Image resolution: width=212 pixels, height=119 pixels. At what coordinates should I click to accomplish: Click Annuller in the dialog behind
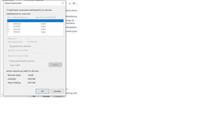click(46, 96)
